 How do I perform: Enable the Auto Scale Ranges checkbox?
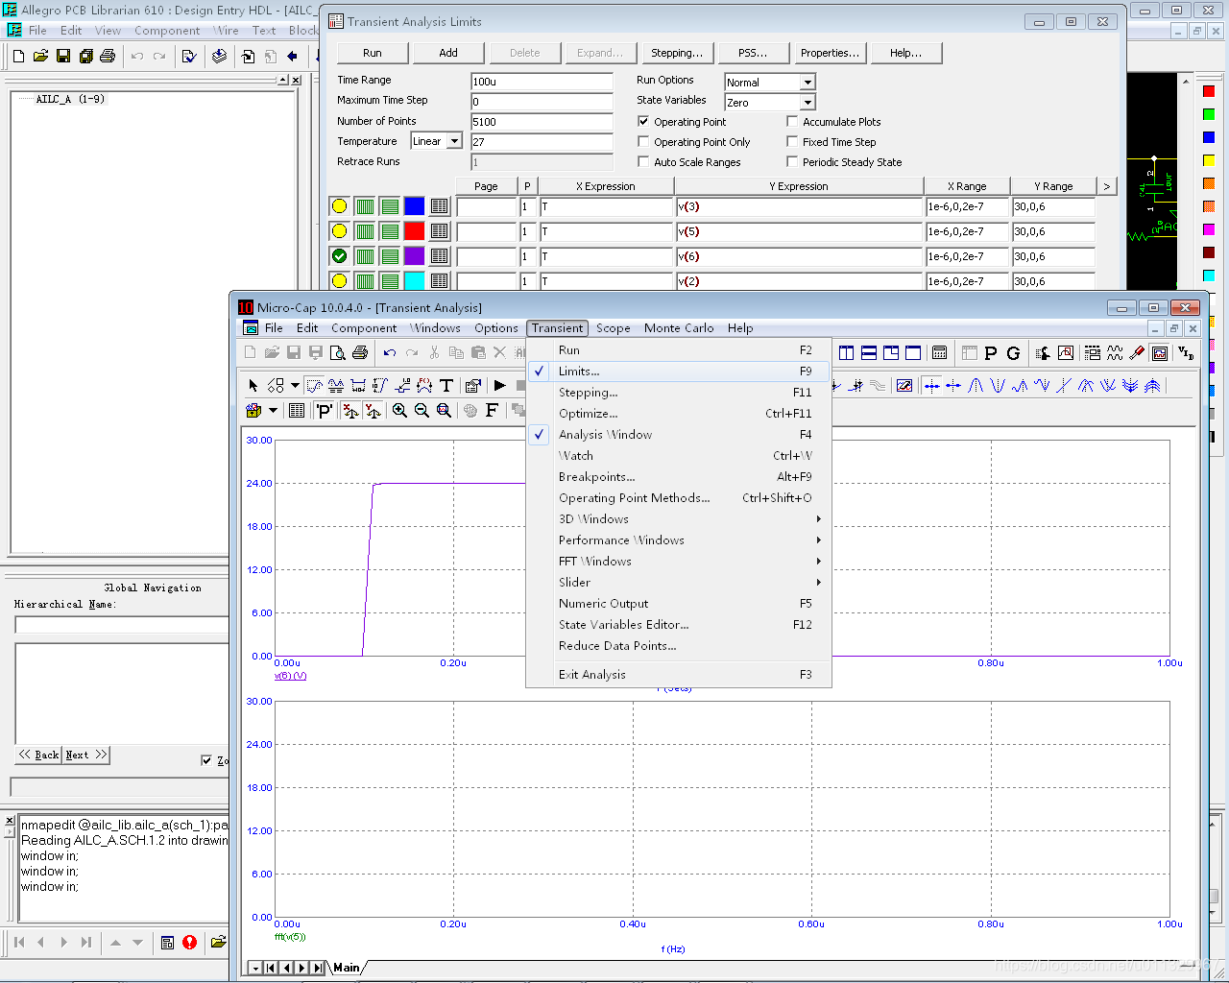click(643, 161)
